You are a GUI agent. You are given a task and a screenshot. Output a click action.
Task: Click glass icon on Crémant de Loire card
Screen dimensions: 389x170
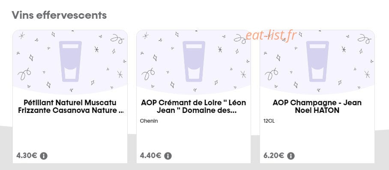[194, 61]
